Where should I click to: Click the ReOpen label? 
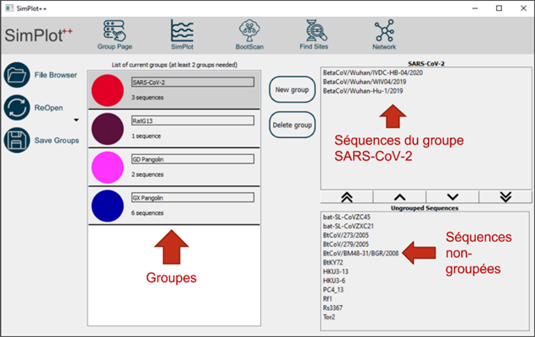[x=49, y=108]
